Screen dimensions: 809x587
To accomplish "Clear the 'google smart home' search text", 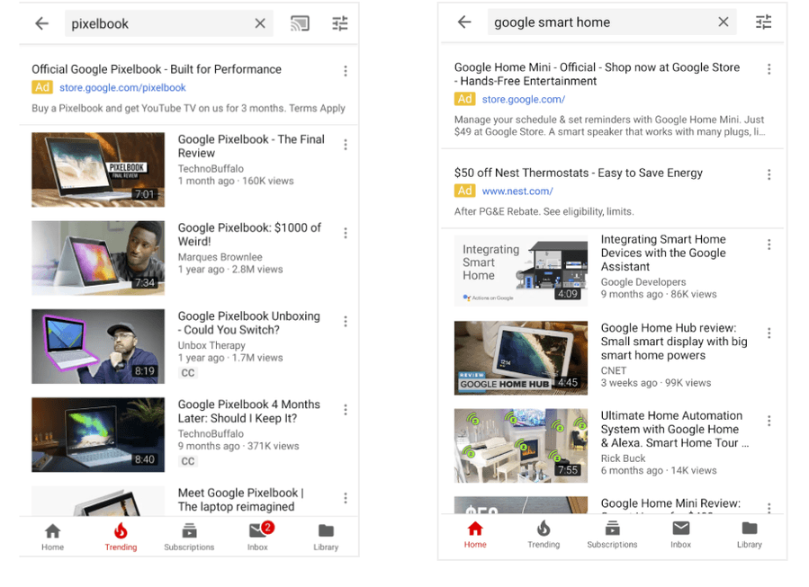I will click(x=723, y=22).
